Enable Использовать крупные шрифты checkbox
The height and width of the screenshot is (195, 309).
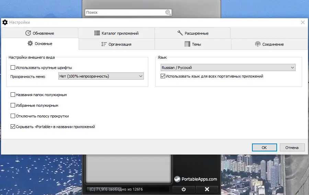click(13, 68)
